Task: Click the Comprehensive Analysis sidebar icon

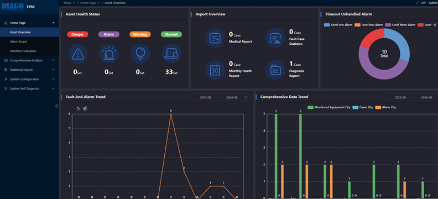Action: click(6, 60)
